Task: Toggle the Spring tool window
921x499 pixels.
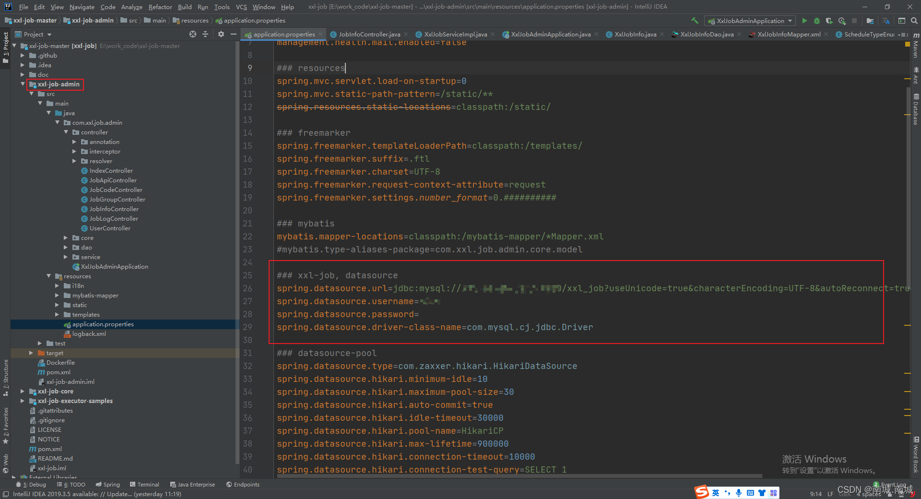Action: click(x=107, y=485)
